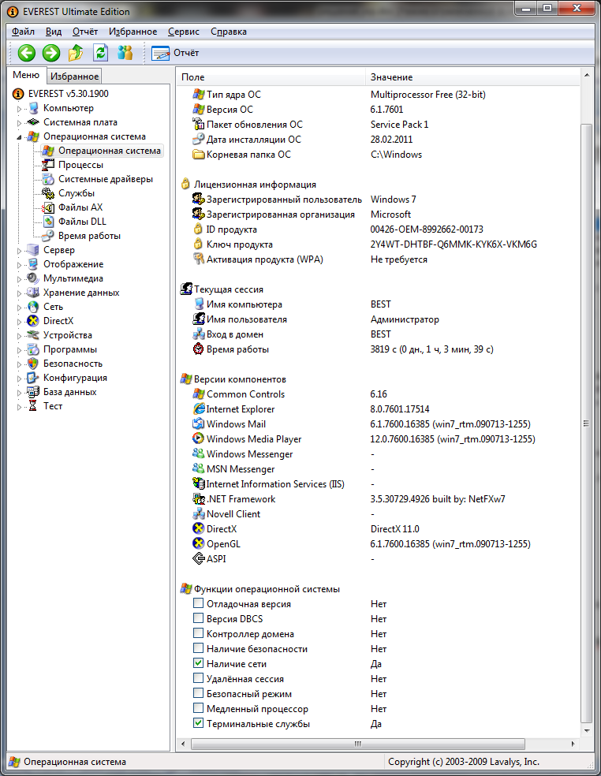601x776 pixels.
Task: Click the Windows Media Player row icon
Action: [x=199, y=439]
